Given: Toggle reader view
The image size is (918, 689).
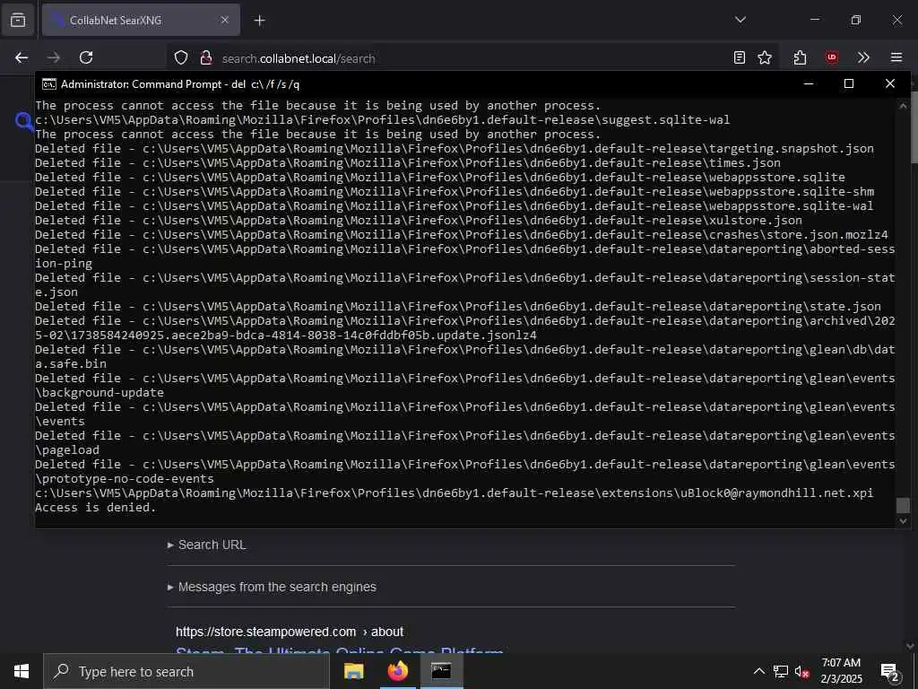Looking at the screenshot, I should pos(740,57).
